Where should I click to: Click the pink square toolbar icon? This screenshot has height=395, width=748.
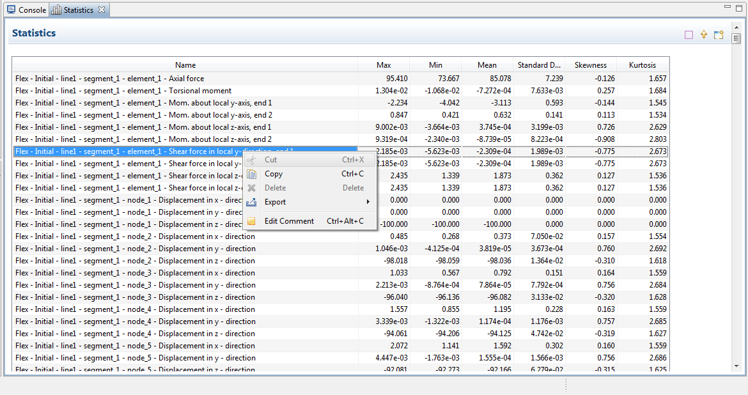pyautogui.click(x=689, y=35)
